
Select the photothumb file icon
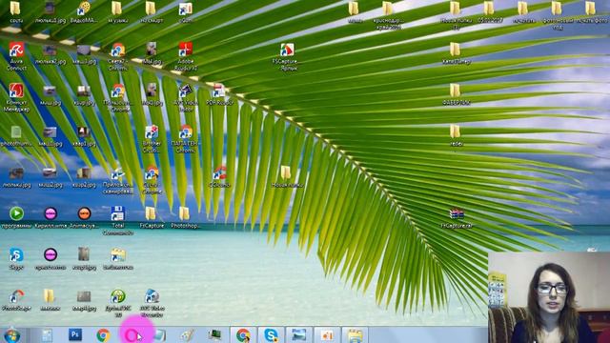click(16, 135)
